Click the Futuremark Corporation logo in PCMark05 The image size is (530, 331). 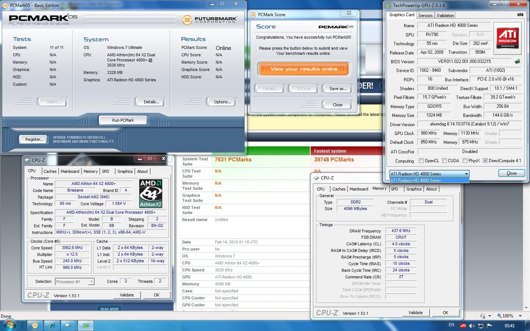pyautogui.click(x=210, y=19)
